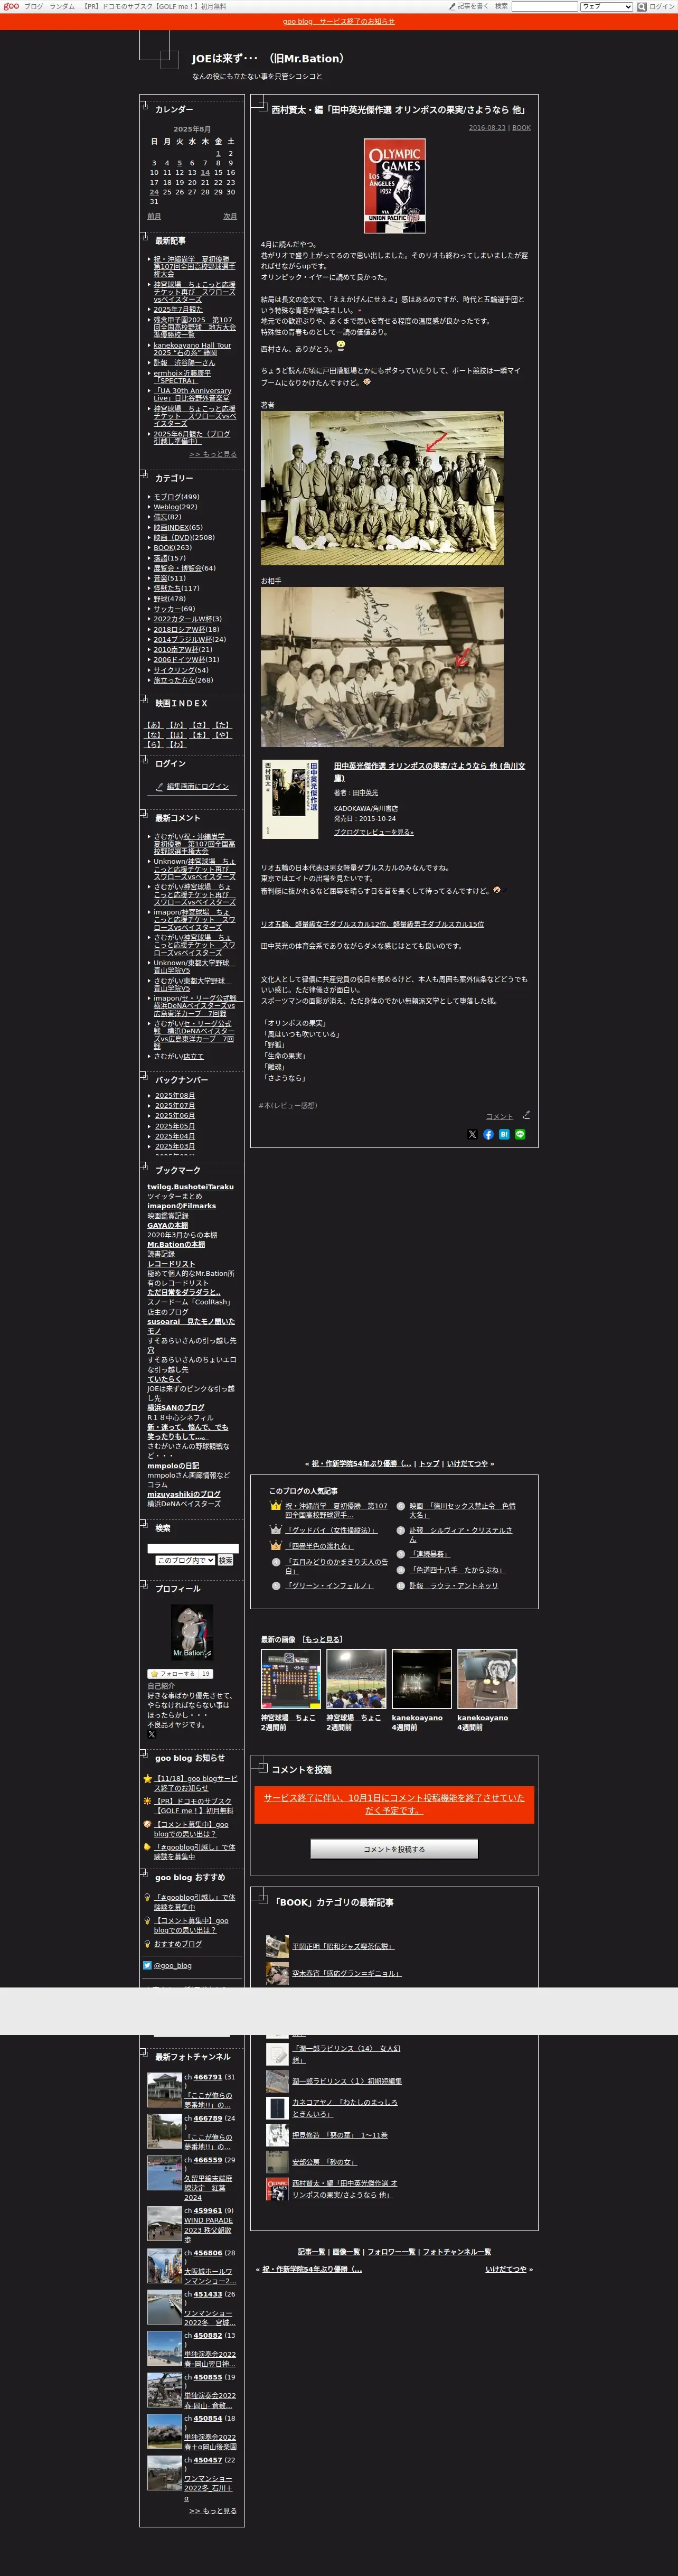Image resolution: width=678 pixels, height=2576 pixels.
Task: Share the post on Facebook icon
Action: tap(488, 1134)
